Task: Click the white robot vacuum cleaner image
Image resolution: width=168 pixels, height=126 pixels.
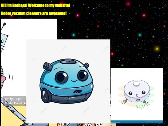Action: coord(137,96)
